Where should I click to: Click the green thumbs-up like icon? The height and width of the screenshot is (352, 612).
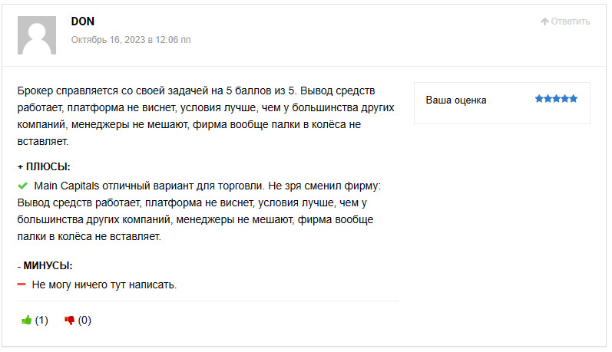[x=26, y=321]
